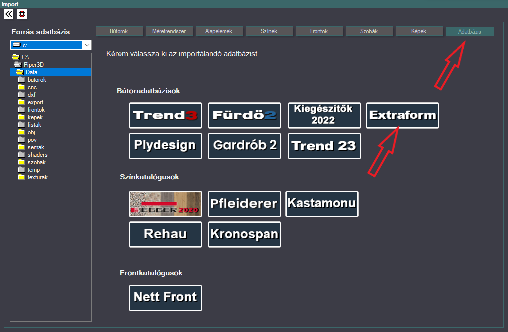Import the Fürdö2 furniture database
The image size is (508, 332).
coord(244,115)
